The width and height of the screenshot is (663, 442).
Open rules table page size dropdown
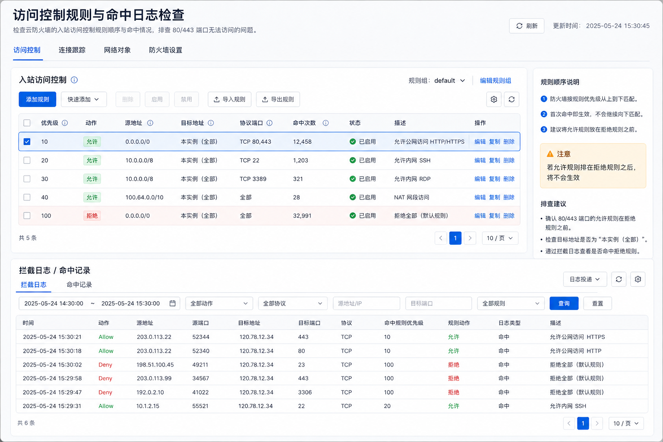pyautogui.click(x=500, y=238)
